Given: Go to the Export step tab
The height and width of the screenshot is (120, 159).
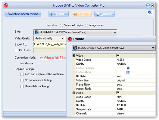Looking at the screenshot, I should coord(82,14).
